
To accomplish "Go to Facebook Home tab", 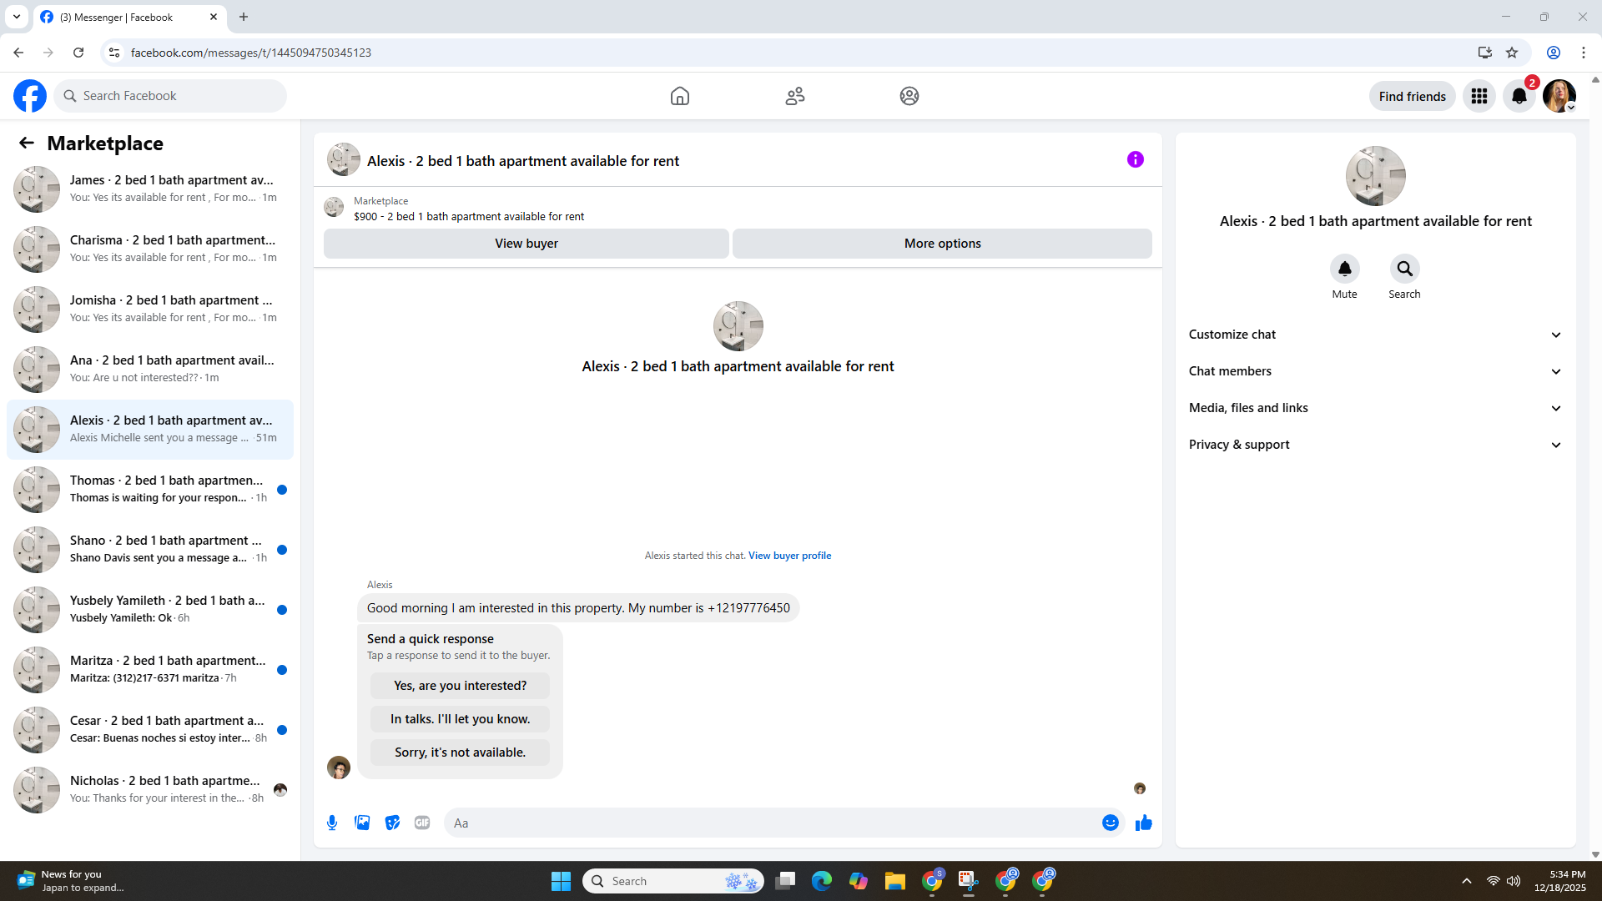I will (x=680, y=96).
